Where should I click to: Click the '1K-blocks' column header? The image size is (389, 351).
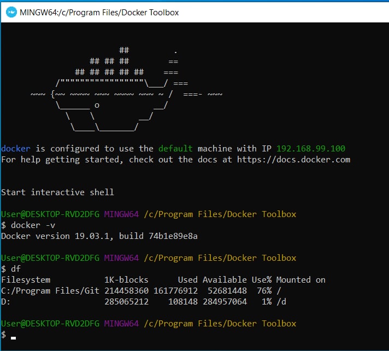[x=126, y=280]
